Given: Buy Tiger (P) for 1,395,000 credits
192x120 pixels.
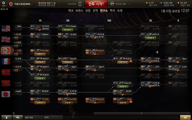Looking at the screenshot, I should pyautogui.click(x=67, y=62).
